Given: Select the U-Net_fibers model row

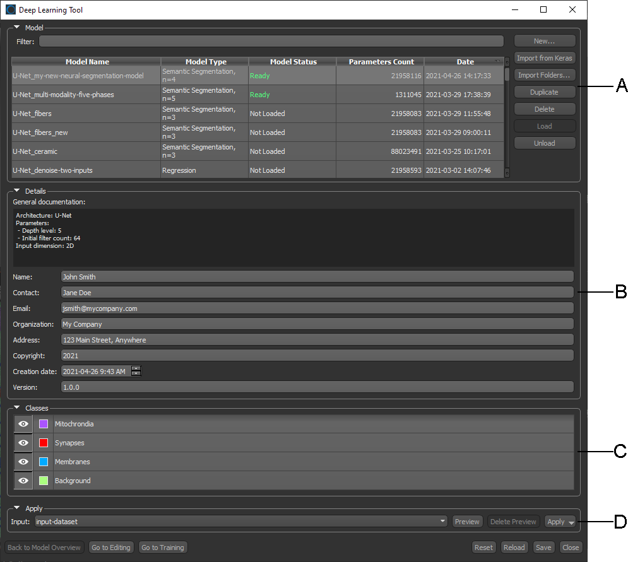Looking at the screenshot, I should (86, 114).
